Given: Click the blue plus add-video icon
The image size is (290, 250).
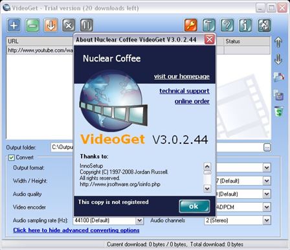Looking at the screenshot, I should tap(14, 25).
